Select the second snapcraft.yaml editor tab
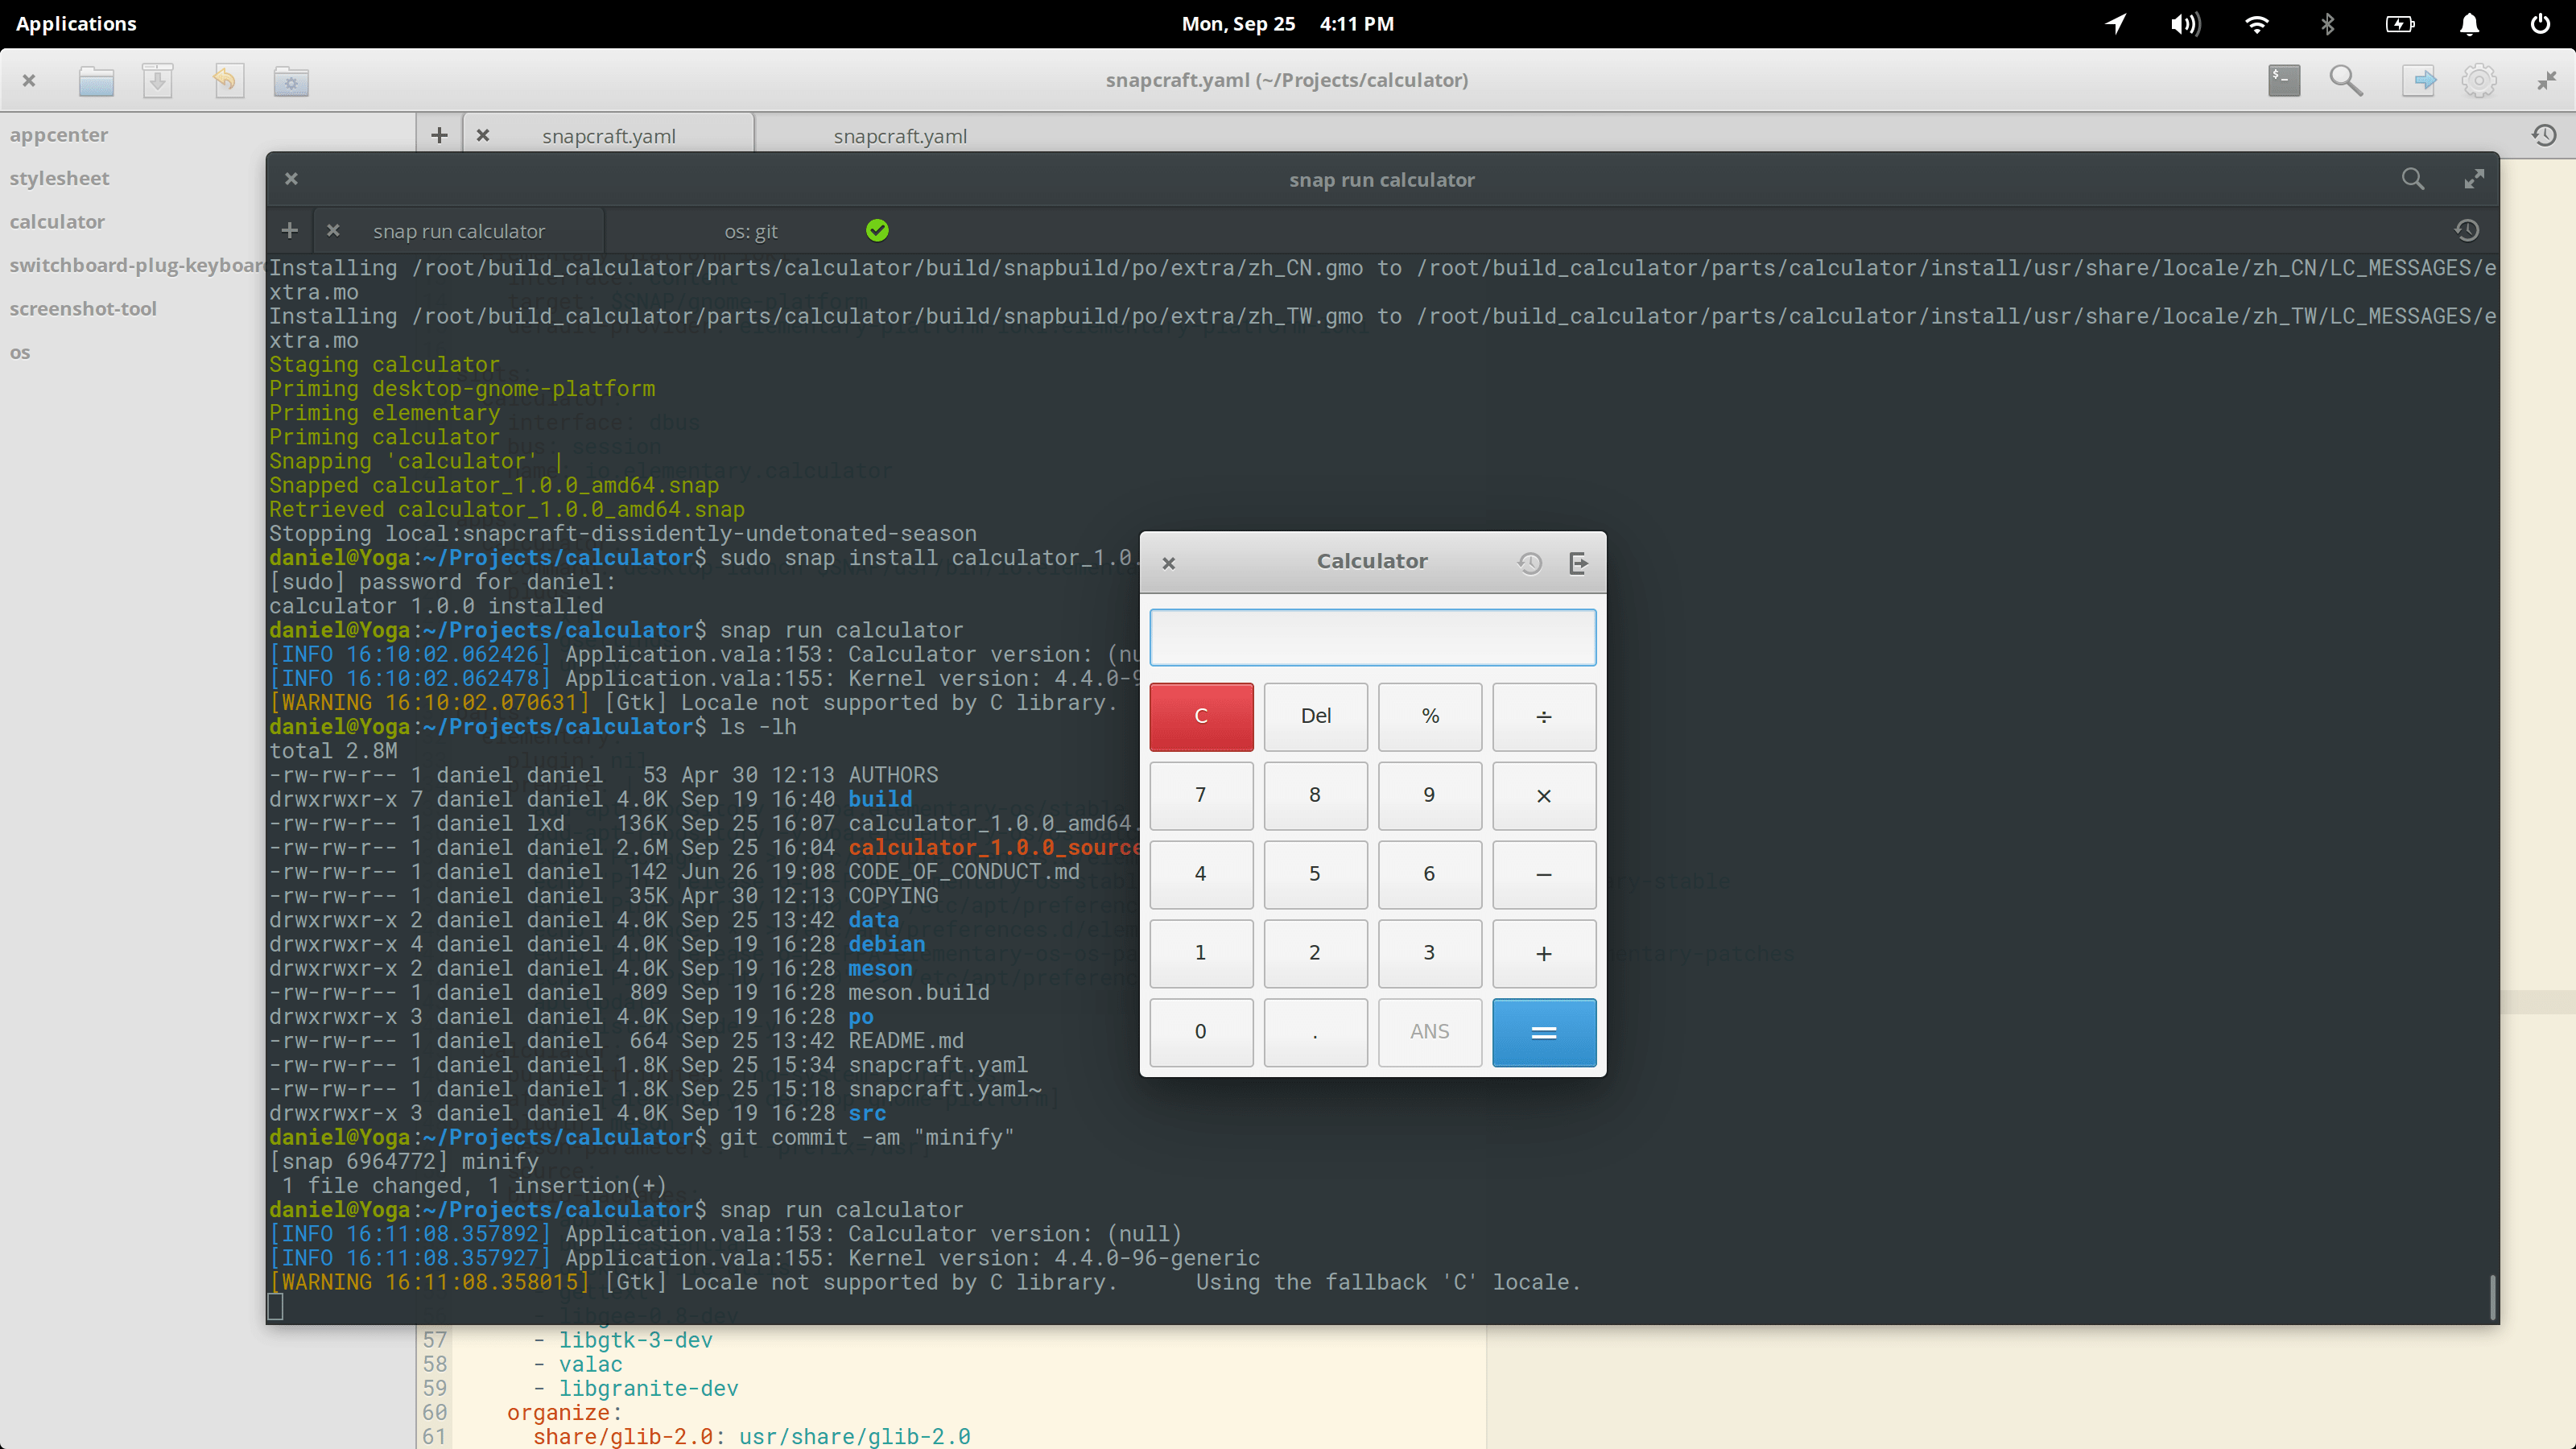The image size is (2576, 1449). [x=899, y=136]
